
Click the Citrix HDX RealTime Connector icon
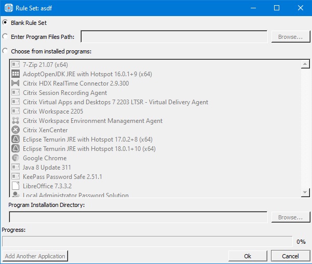click(x=16, y=83)
